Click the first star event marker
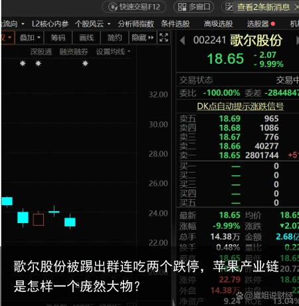This screenshot has width=299, height=306. (x=23, y=64)
